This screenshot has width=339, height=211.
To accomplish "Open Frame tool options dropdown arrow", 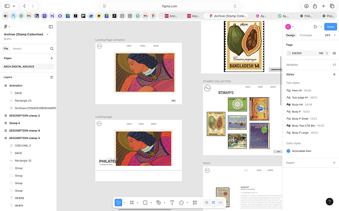I will click(138, 203).
